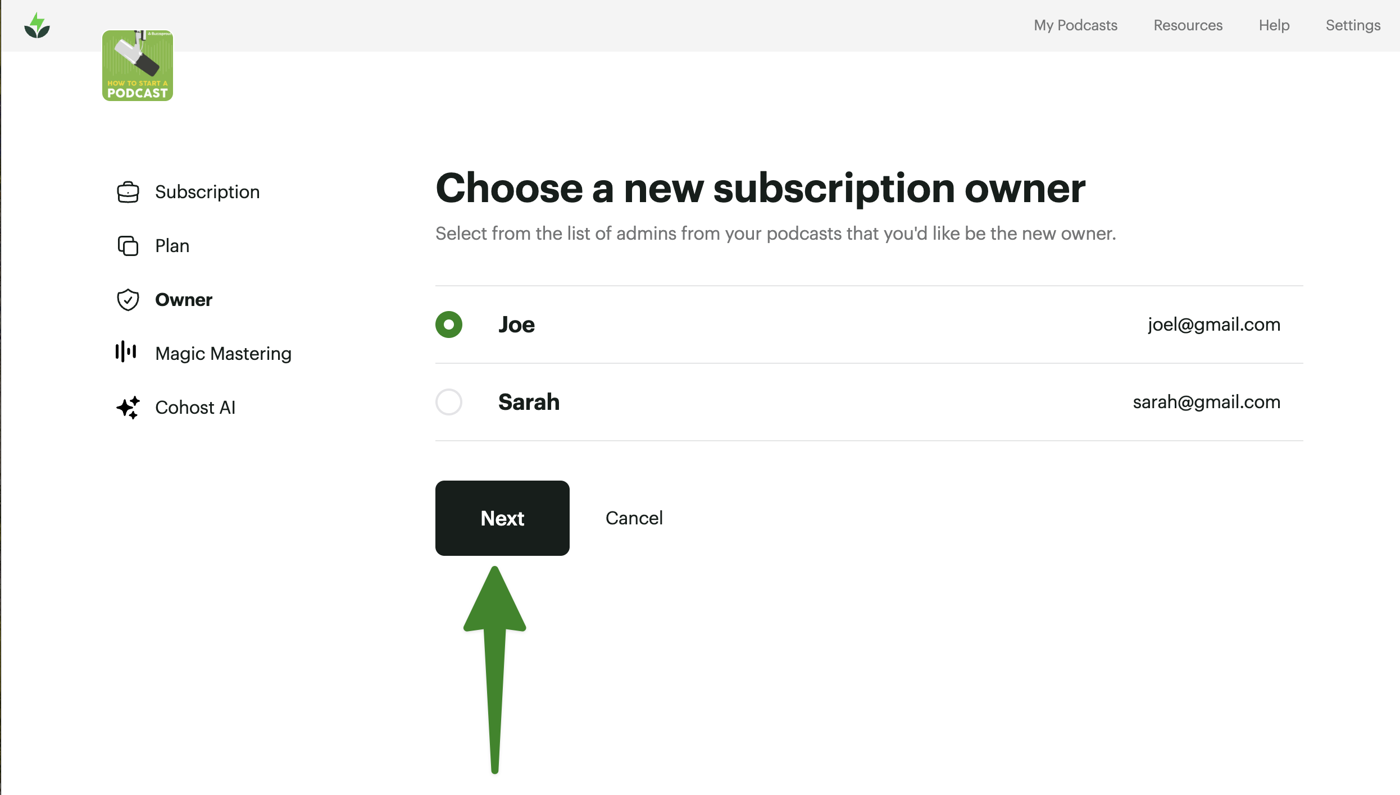The height and width of the screenshot is (795, 1400).
Task: Select the Sarah radio button
Action: (449, 402)
